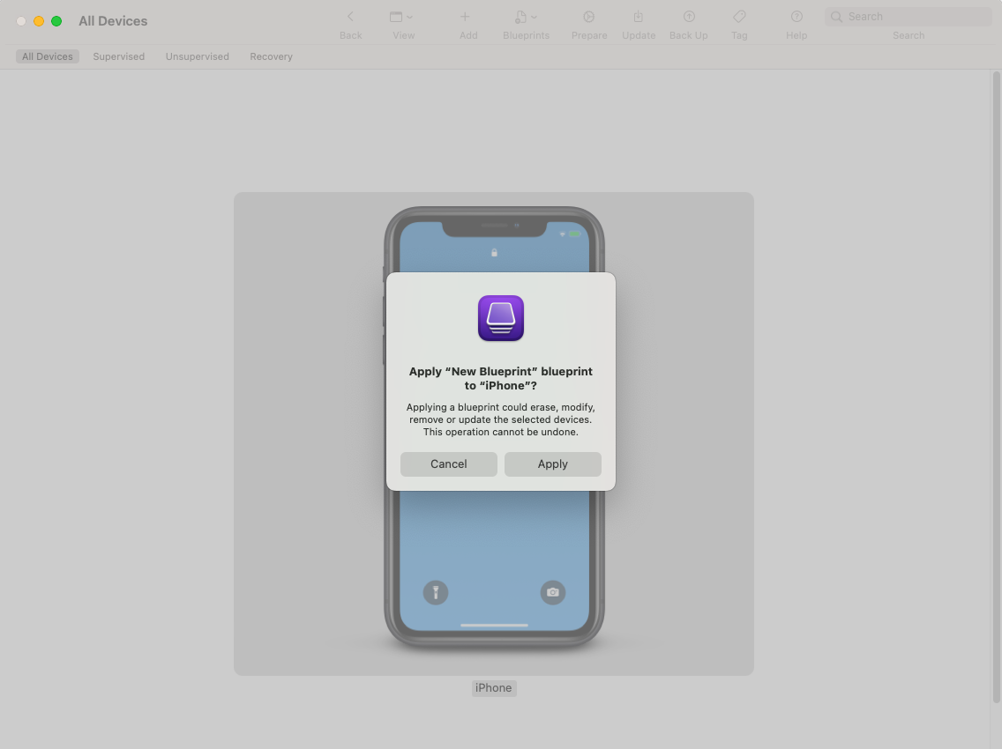Click the Back Up toolbar icon
Image resolution: width=1002 pixels, height=749 pixels.
point(688,17)
